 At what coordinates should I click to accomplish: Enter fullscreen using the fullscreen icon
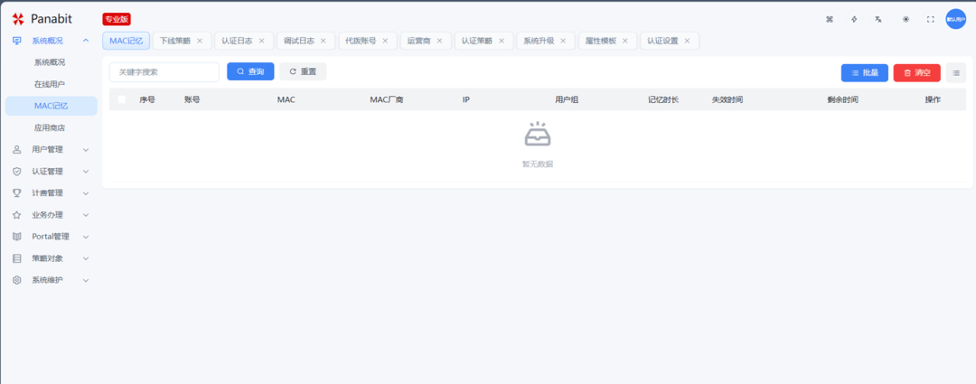click(x=931, y=19)
